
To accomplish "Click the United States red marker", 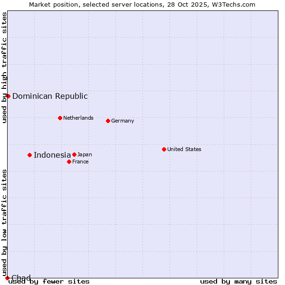I will coord(164,149).
